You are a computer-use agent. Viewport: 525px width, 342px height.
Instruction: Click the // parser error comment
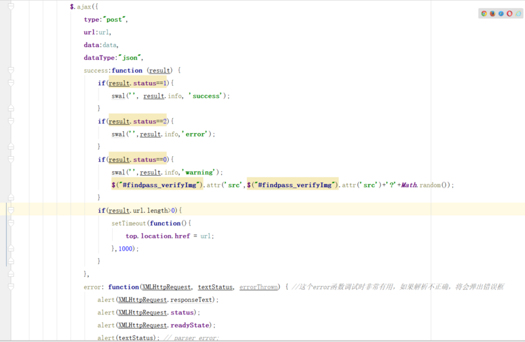(x=191, y=337)
